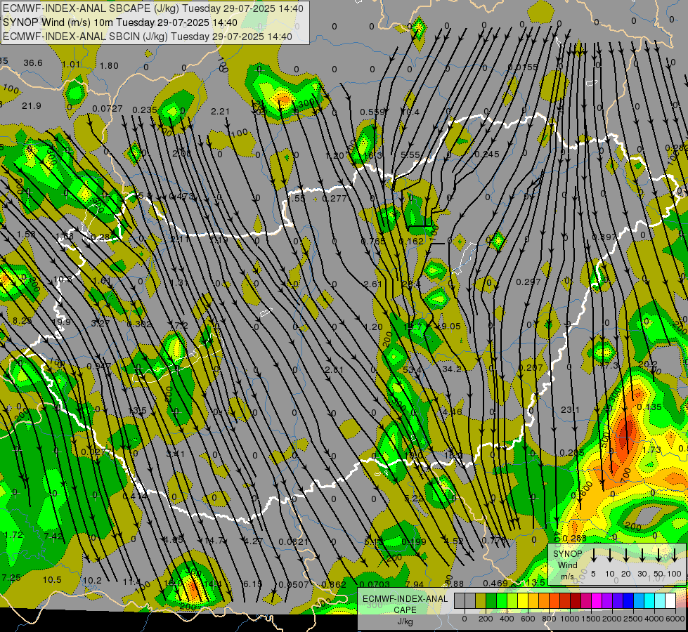This screenshot has width=688, height=632.
Task: Click the wind legend arrow above 100
Action: [675, 555]
